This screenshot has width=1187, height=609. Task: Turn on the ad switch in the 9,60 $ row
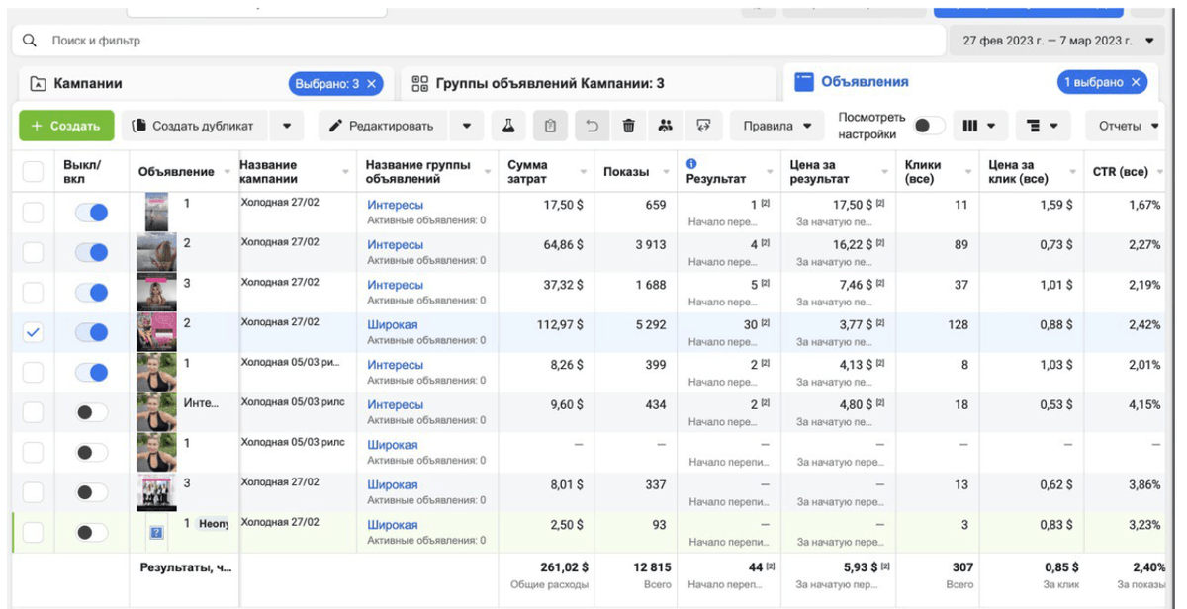(92, 412)
